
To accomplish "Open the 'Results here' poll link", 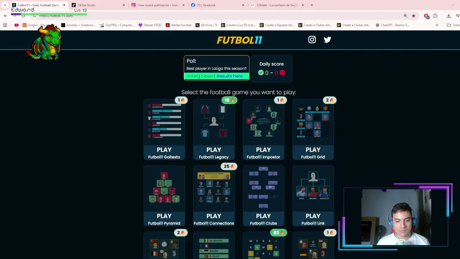I will pos(230,76).
